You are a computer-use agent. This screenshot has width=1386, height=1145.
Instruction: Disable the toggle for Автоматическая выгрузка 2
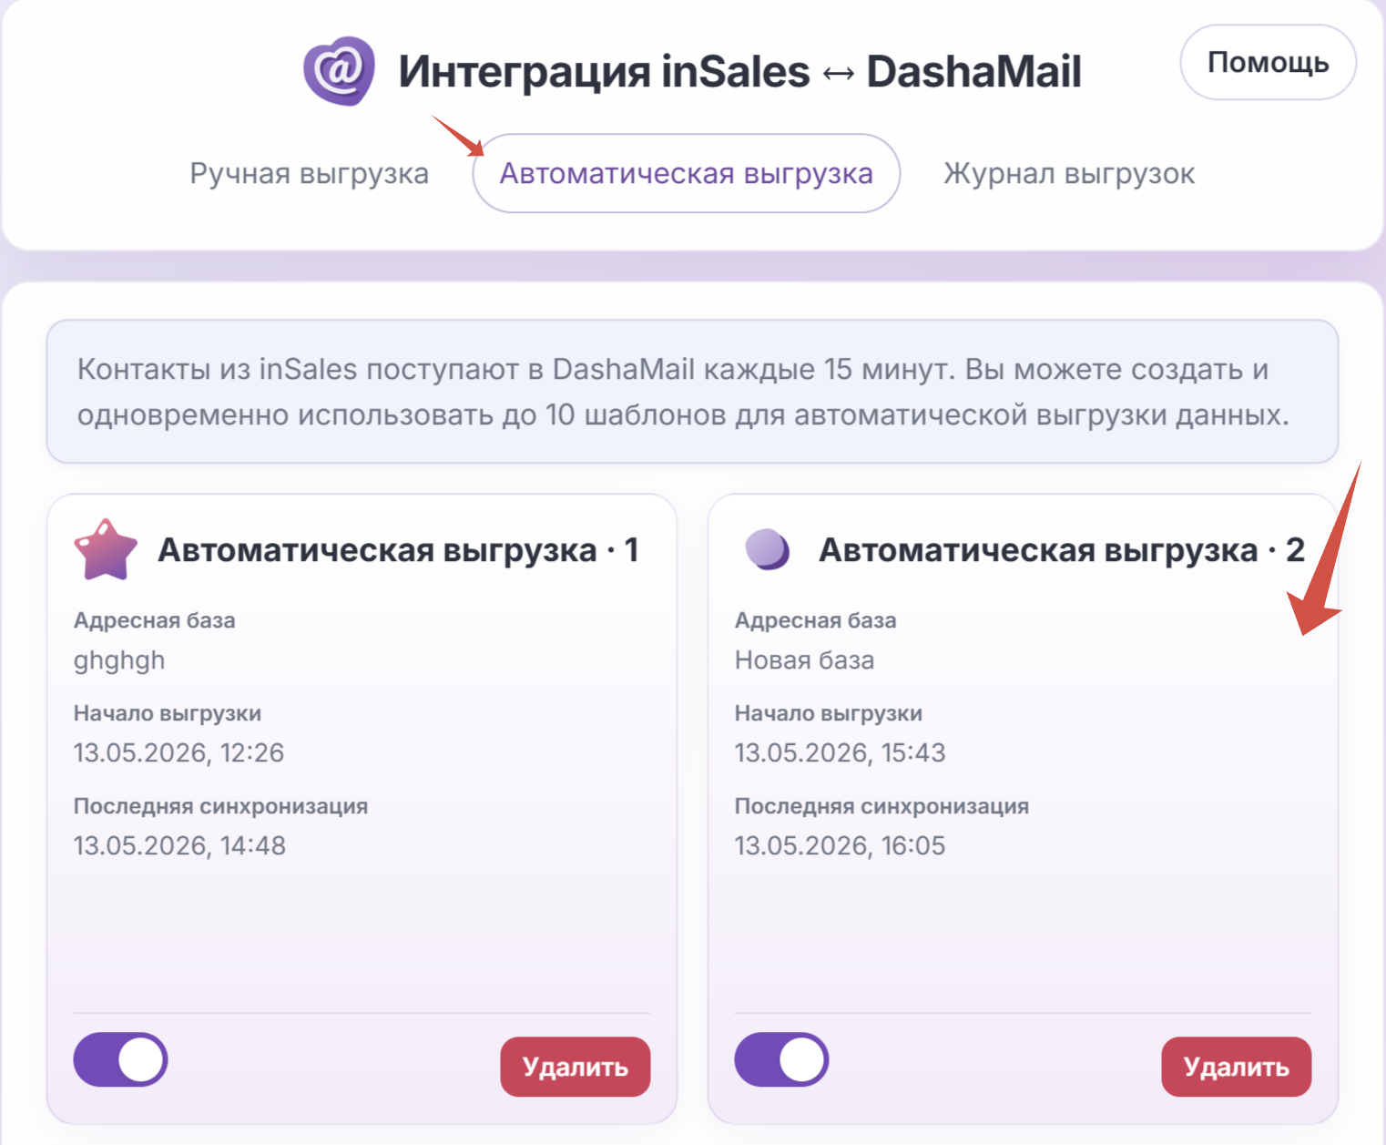(781, 1059)
